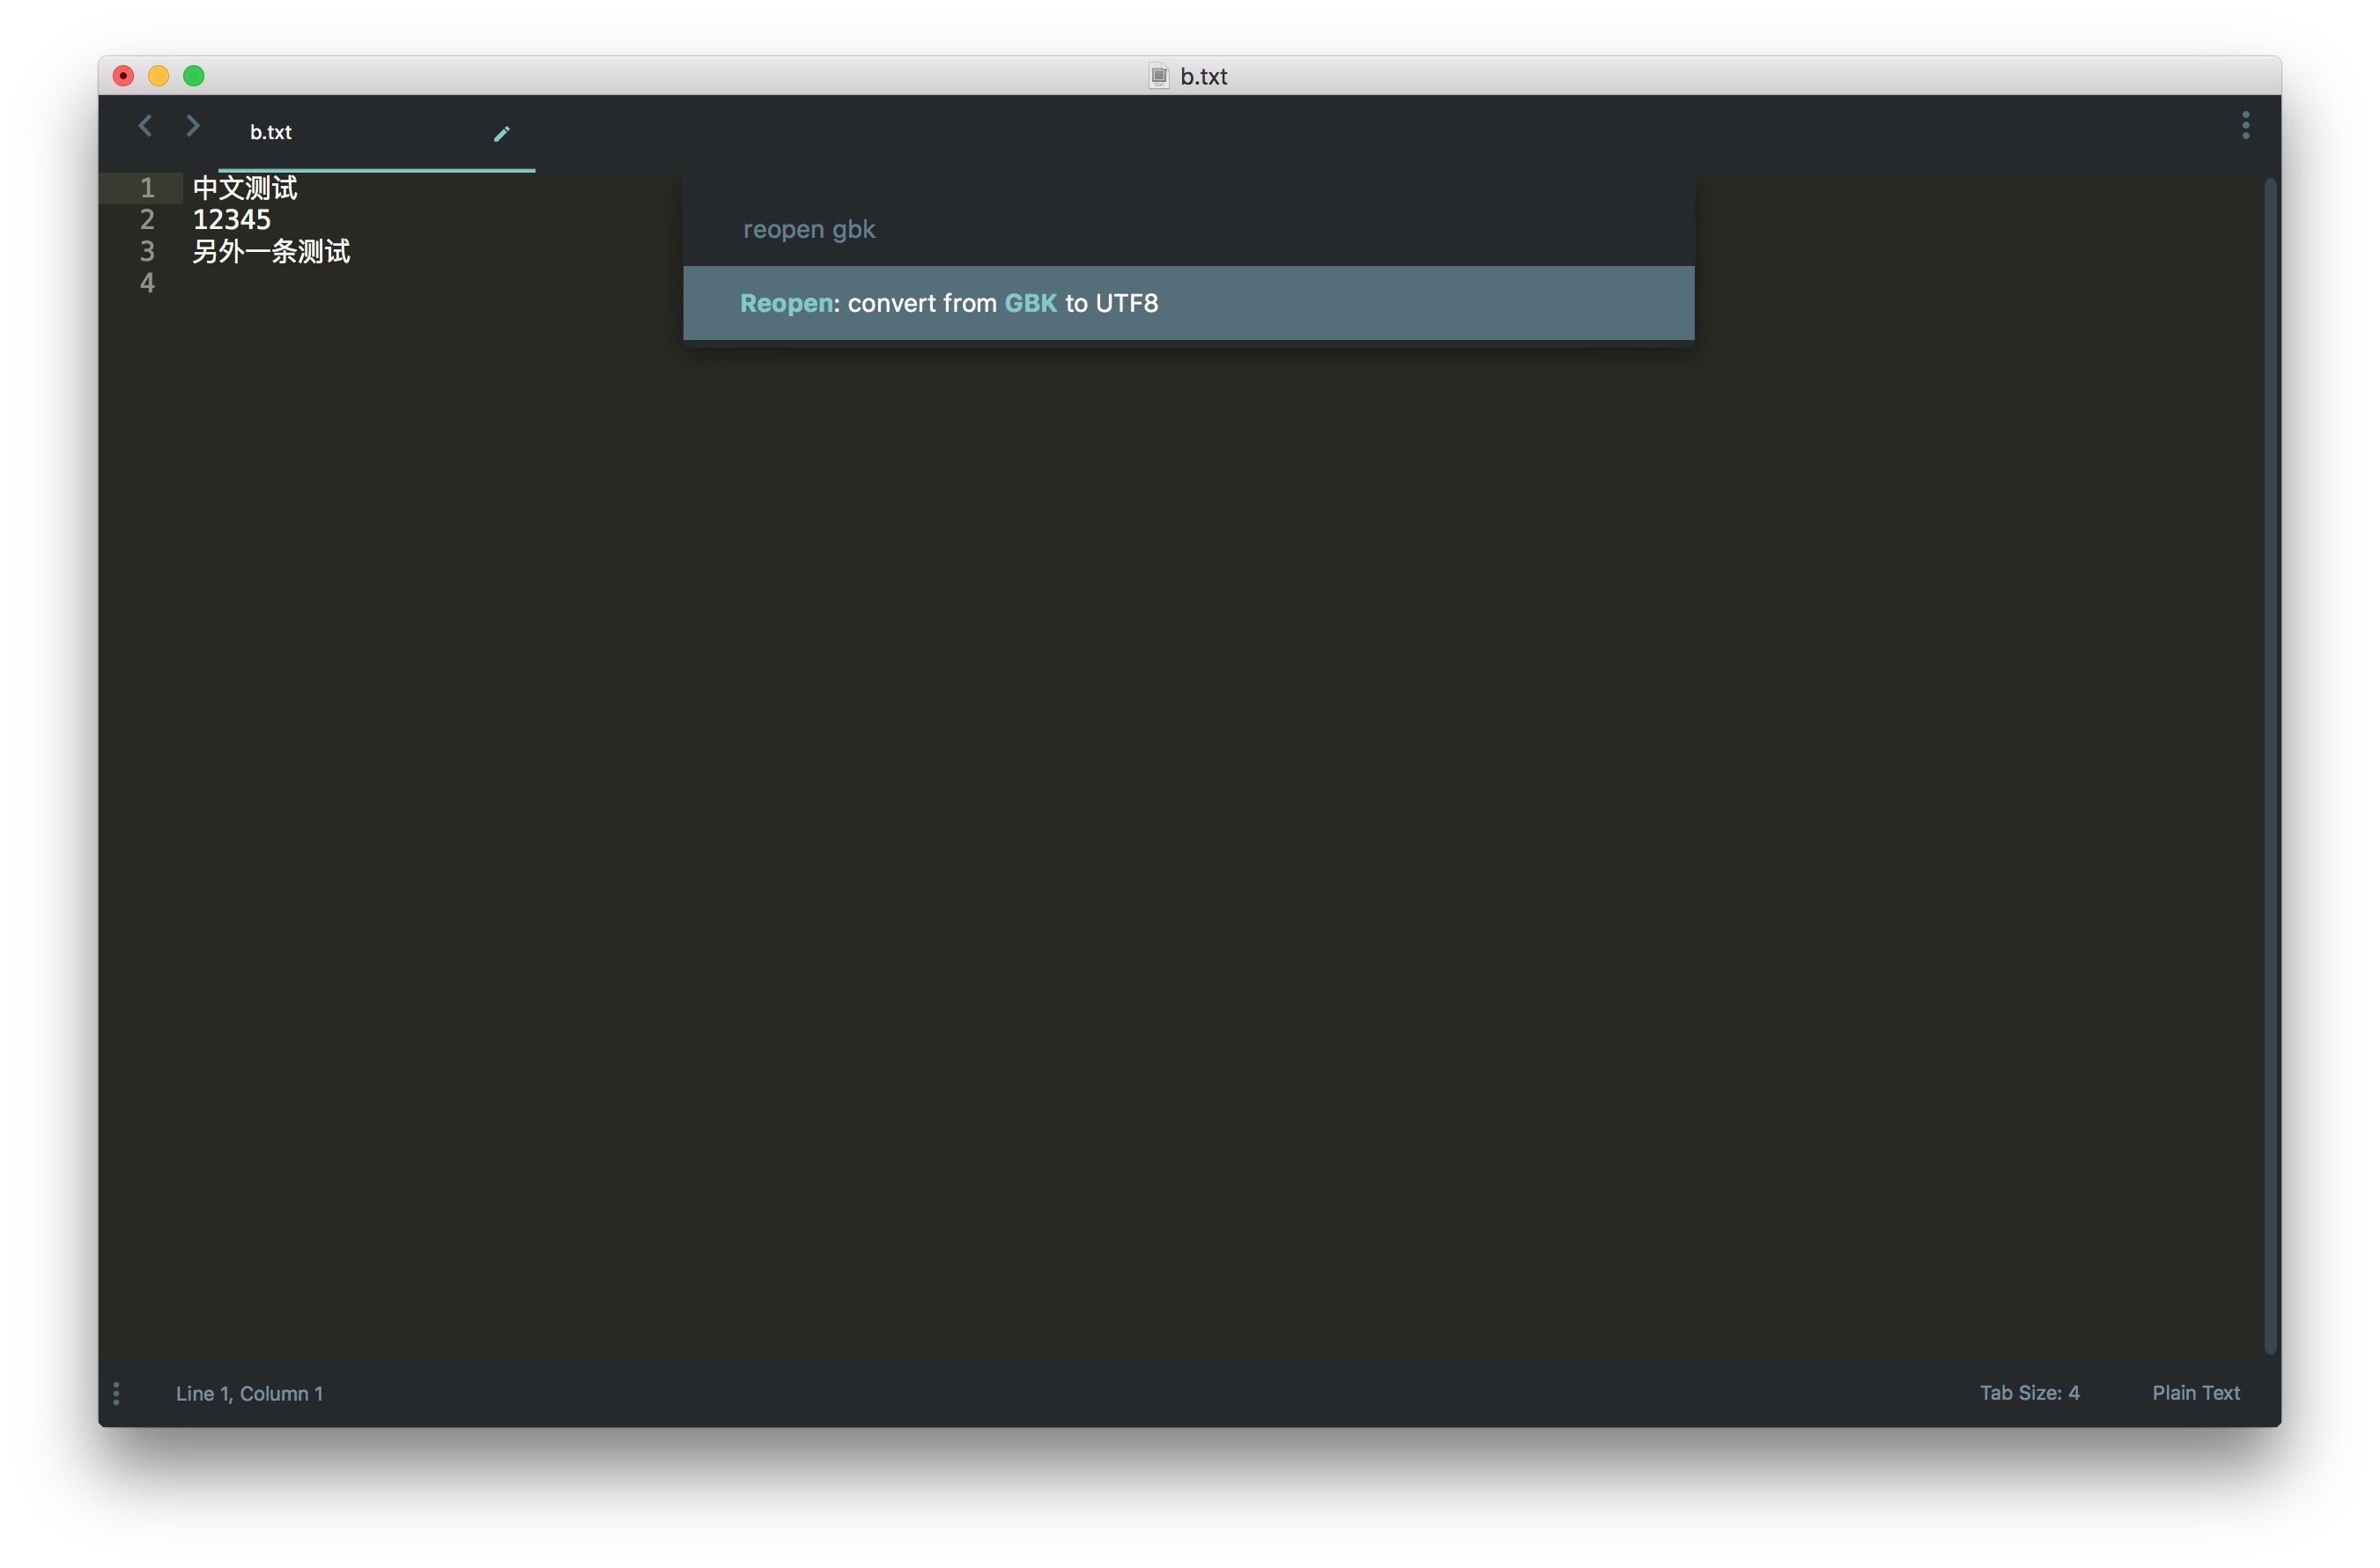Click the forward navigation arrow in tab bar
2380x1568 pixels.
pos(193,126)
